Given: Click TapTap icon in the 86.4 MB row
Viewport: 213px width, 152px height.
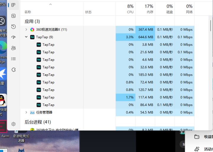Looking at the screenshot, I should pos(39,105).
